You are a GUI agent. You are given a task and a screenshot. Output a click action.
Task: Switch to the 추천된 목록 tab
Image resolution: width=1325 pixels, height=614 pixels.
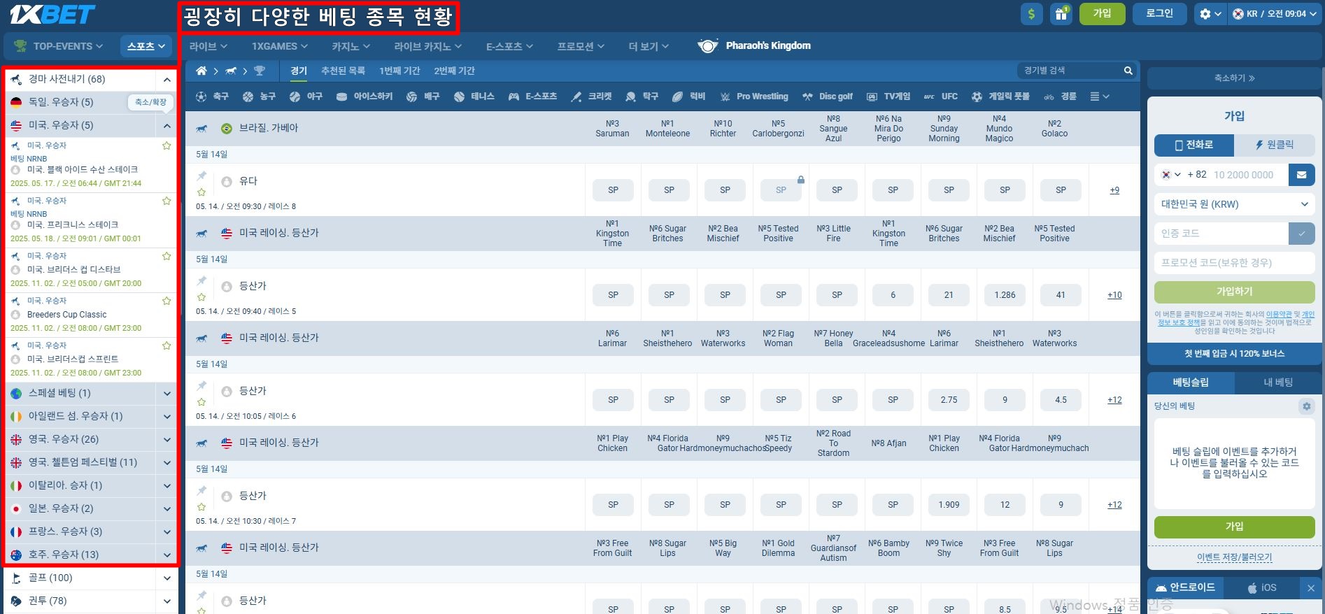(x=343, y=71)
